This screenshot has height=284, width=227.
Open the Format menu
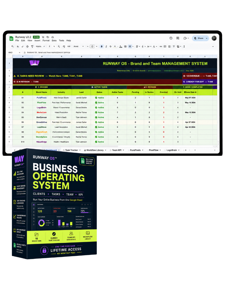tap(46, 41)
